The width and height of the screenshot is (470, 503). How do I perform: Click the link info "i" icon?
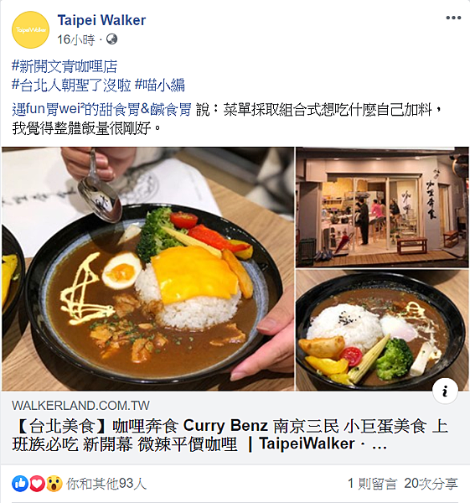tap(445, 391)
